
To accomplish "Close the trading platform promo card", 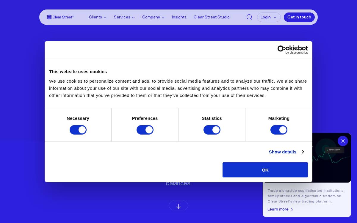I will tap(343, 141).
